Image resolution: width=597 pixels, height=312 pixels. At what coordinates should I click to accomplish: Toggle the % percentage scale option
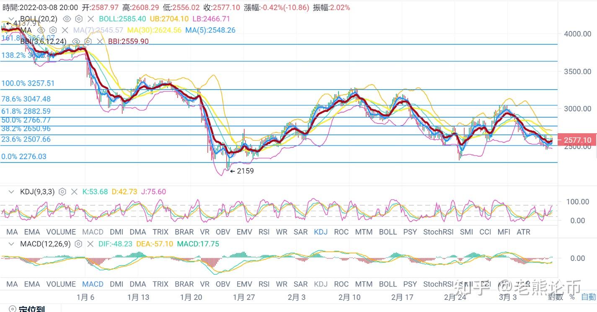click(x=572, y=297)
